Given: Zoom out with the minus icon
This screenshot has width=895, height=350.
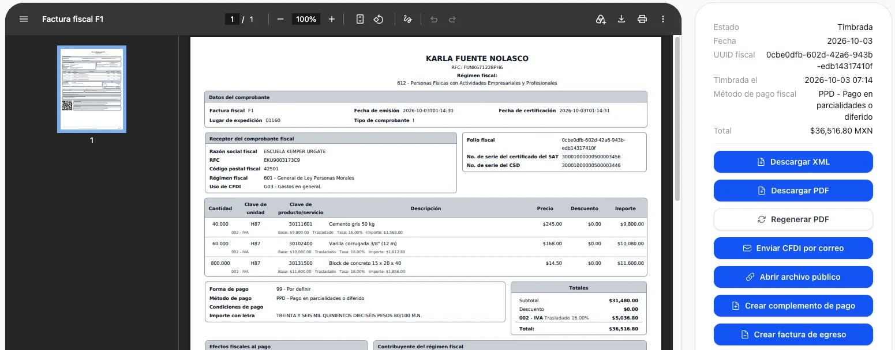Looking at the screenshot, I should (x=280, y=19).
